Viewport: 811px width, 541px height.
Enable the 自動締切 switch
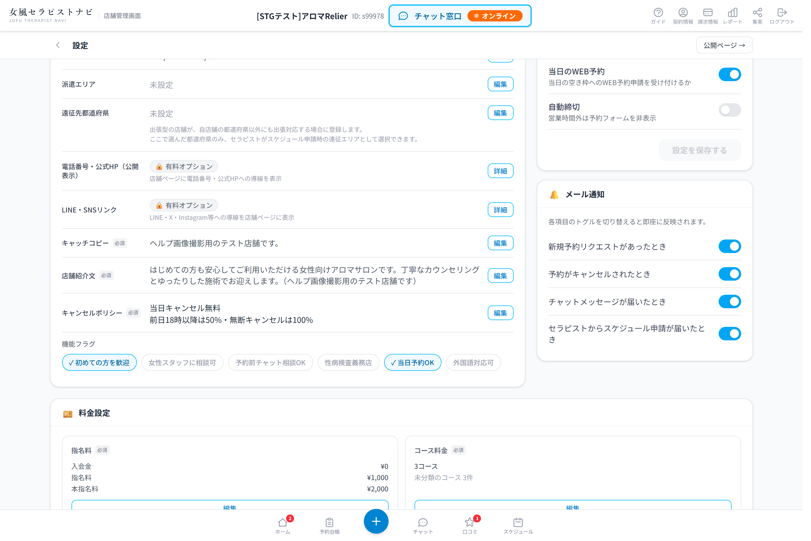pyautogui.click(x=737, y=111)
